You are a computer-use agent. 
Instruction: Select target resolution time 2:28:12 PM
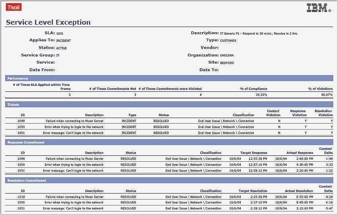point(259,209)
